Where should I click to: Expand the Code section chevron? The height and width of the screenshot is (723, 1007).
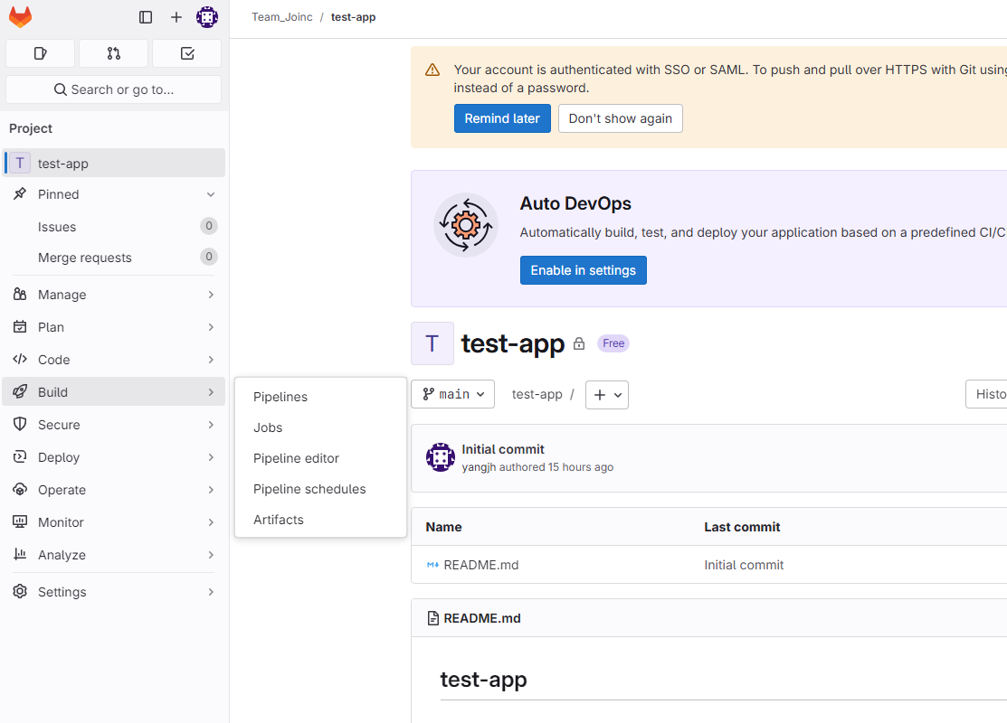tap(211, 360)
